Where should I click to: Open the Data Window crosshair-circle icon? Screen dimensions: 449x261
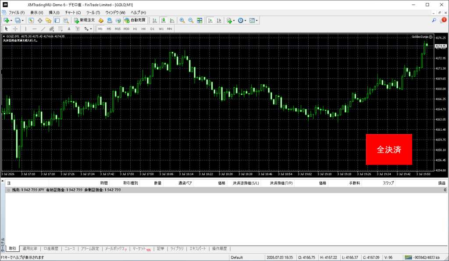coord(40,20)
